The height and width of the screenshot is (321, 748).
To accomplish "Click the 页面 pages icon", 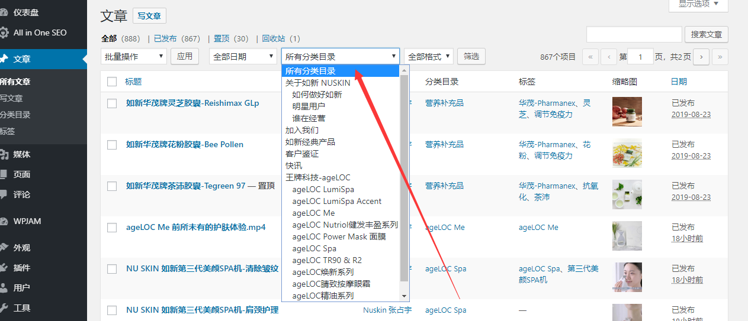I will (x=4, y=174).
